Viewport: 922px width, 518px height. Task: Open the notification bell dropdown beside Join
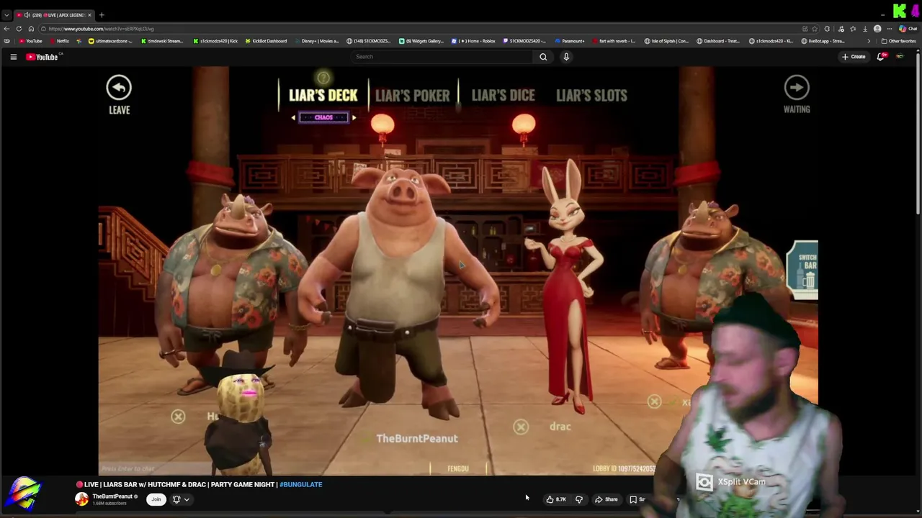coord(180,499)
